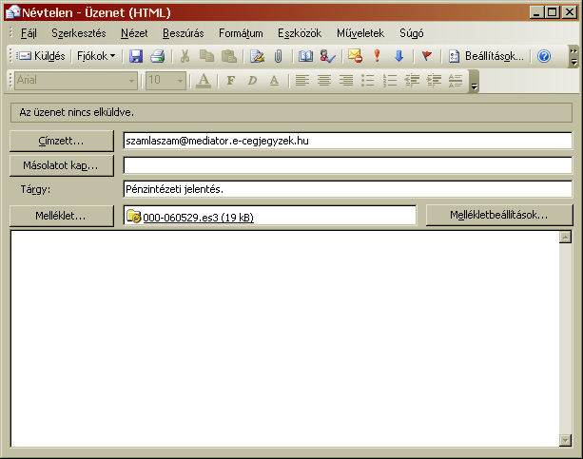The height and width of the screenshot is (459, 583).
Task: Open the Beszúrás menu
Action: click(184, 32)
